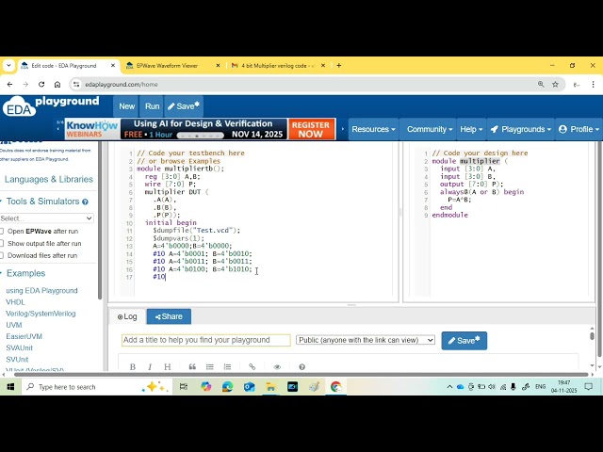This screenshot has width=603, height=452.
Task: Enable Open EPWave after run
Action: 2,231
